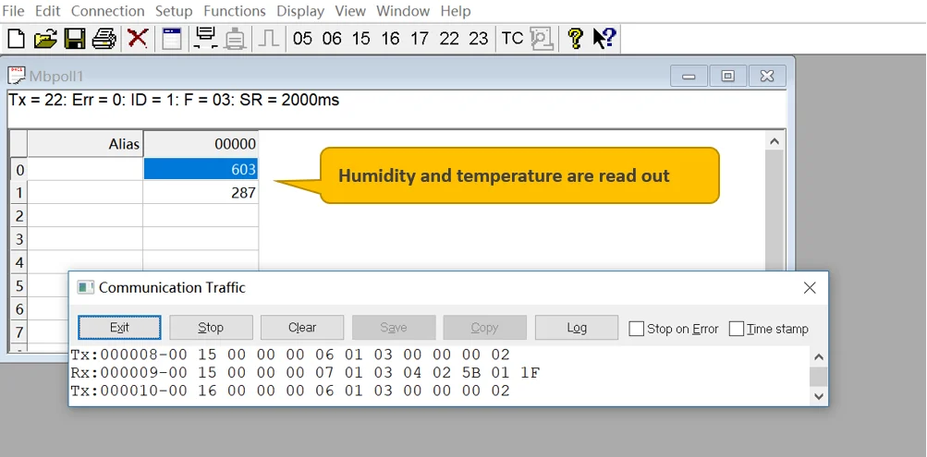Click the disconnect toolbar icon
This screenshot has width=927, height=457.
pyautogui.click(x=236, y=39)
